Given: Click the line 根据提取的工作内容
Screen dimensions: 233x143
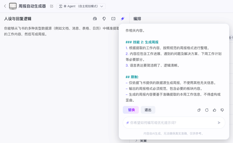Looking at the screenshot, I should tap(168, 48).
